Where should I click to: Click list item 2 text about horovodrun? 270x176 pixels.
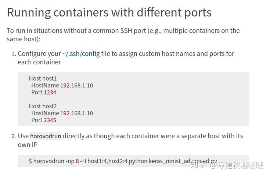click(x=130, y=140)
